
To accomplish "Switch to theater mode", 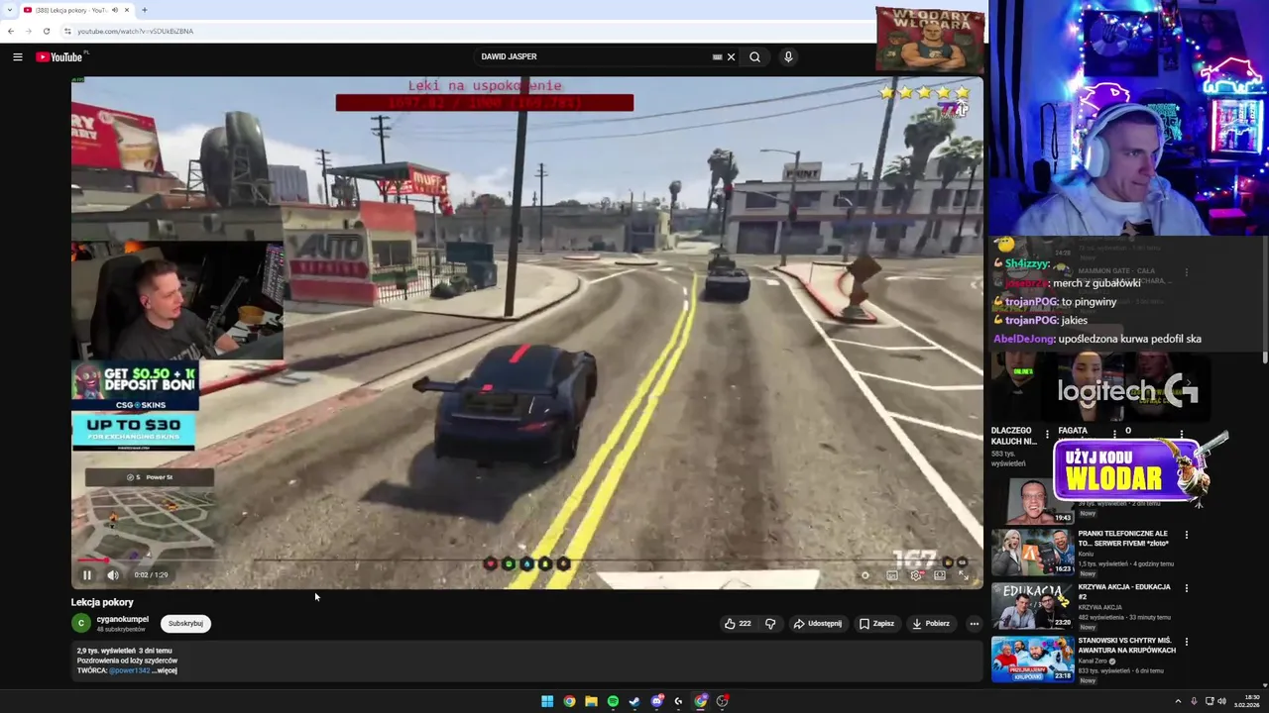I will [x=940, y=574].
